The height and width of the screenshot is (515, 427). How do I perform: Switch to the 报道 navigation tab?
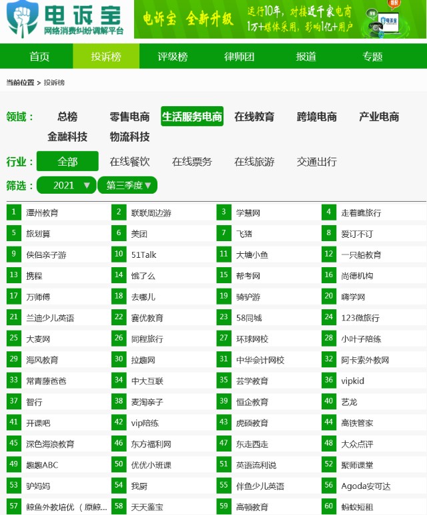click(x=306, y=57)
